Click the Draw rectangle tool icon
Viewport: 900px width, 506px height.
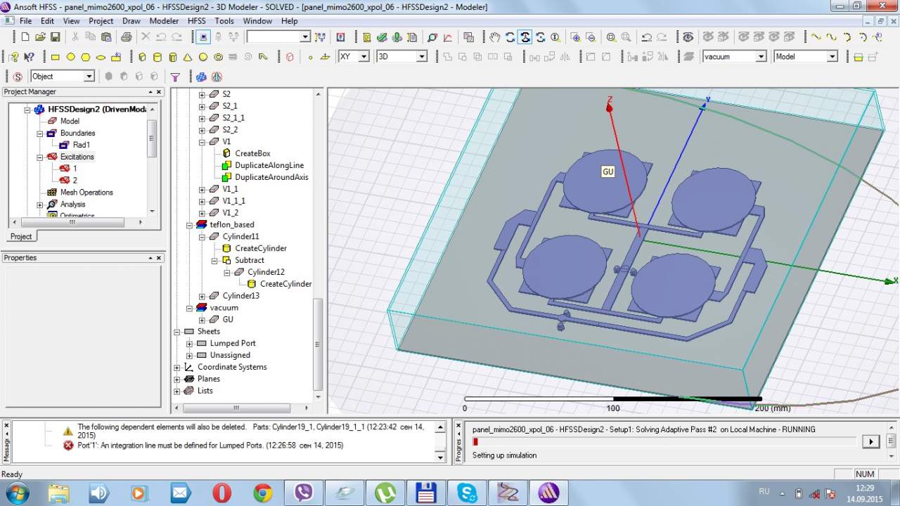(56, 57)
